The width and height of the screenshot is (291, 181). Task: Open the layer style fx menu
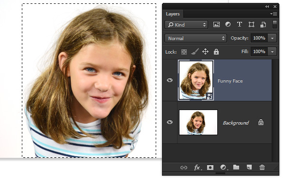click(197, 167)
